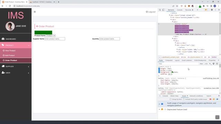
Task: Enable include third-party cookie issues checkbox
Action: [x=184, y=99]
